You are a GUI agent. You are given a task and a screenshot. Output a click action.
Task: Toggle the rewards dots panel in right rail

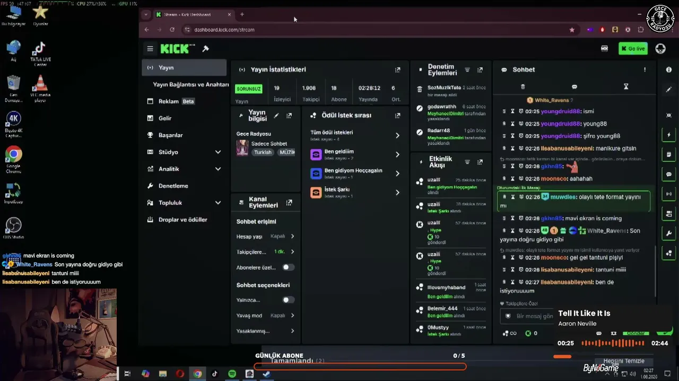668,253
